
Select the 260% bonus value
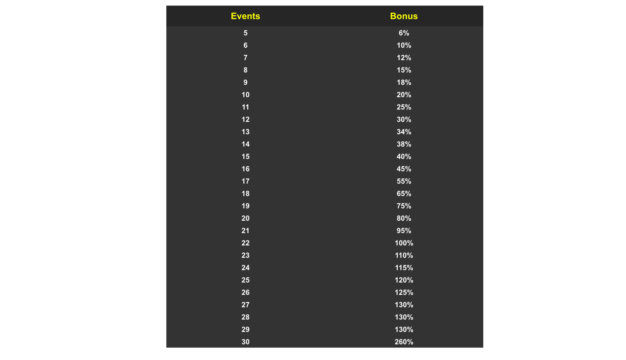(x=403, y=342)
